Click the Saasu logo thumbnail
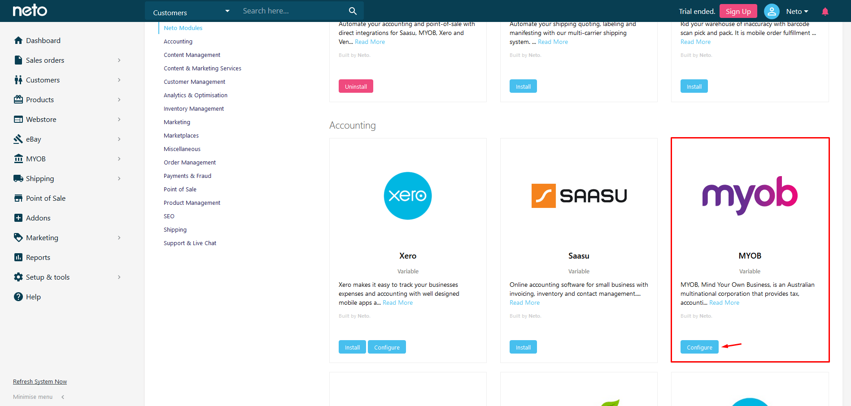 579,196
